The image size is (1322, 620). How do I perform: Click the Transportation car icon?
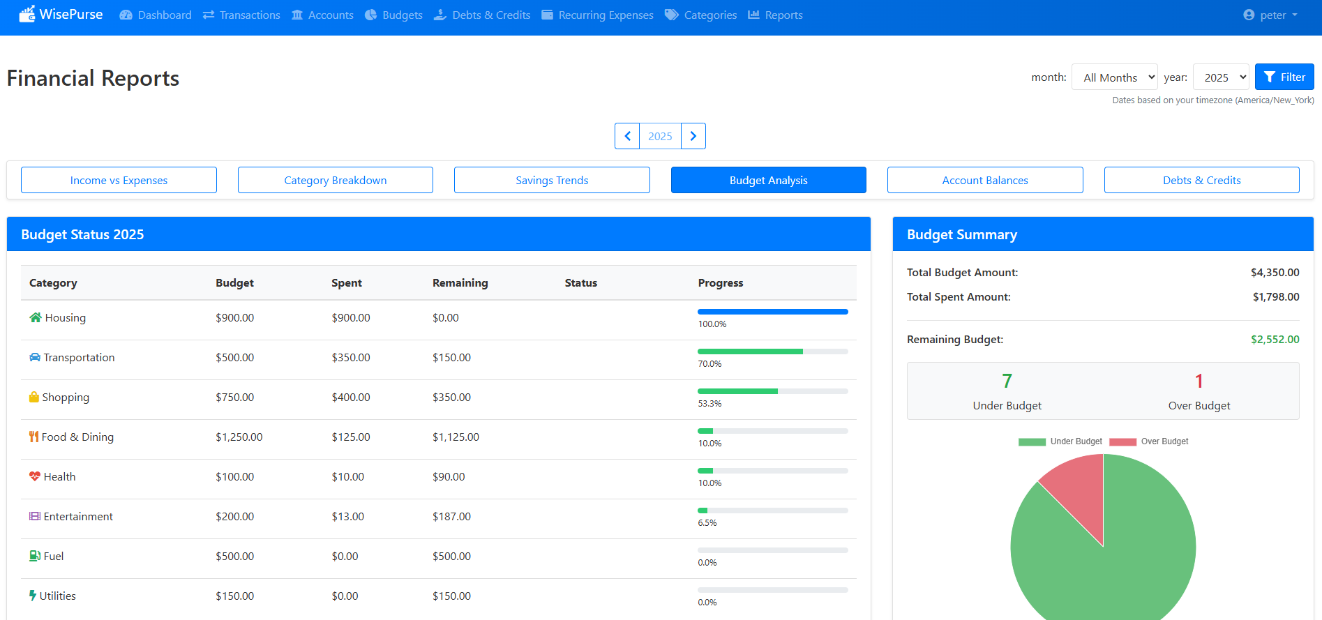tap(35, 357)
